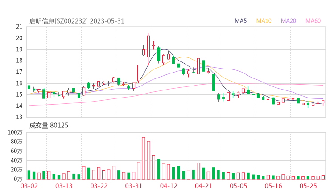Click the 0万 volume axis label

click(x=18, y=179)
